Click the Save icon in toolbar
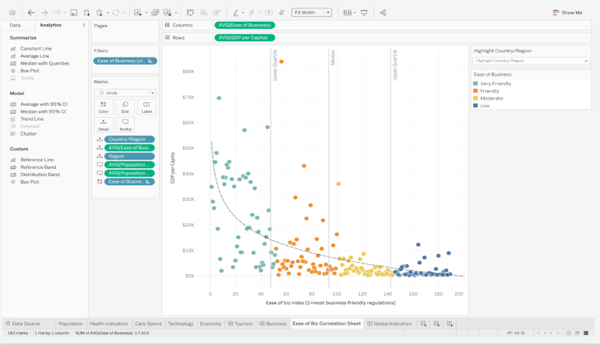 point(73,12)
